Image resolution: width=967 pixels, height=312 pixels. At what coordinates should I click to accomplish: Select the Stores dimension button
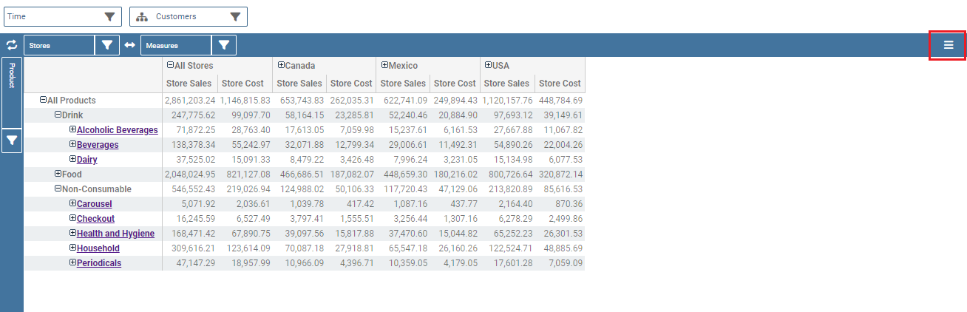pyautogui.click(x=59, y=45)
